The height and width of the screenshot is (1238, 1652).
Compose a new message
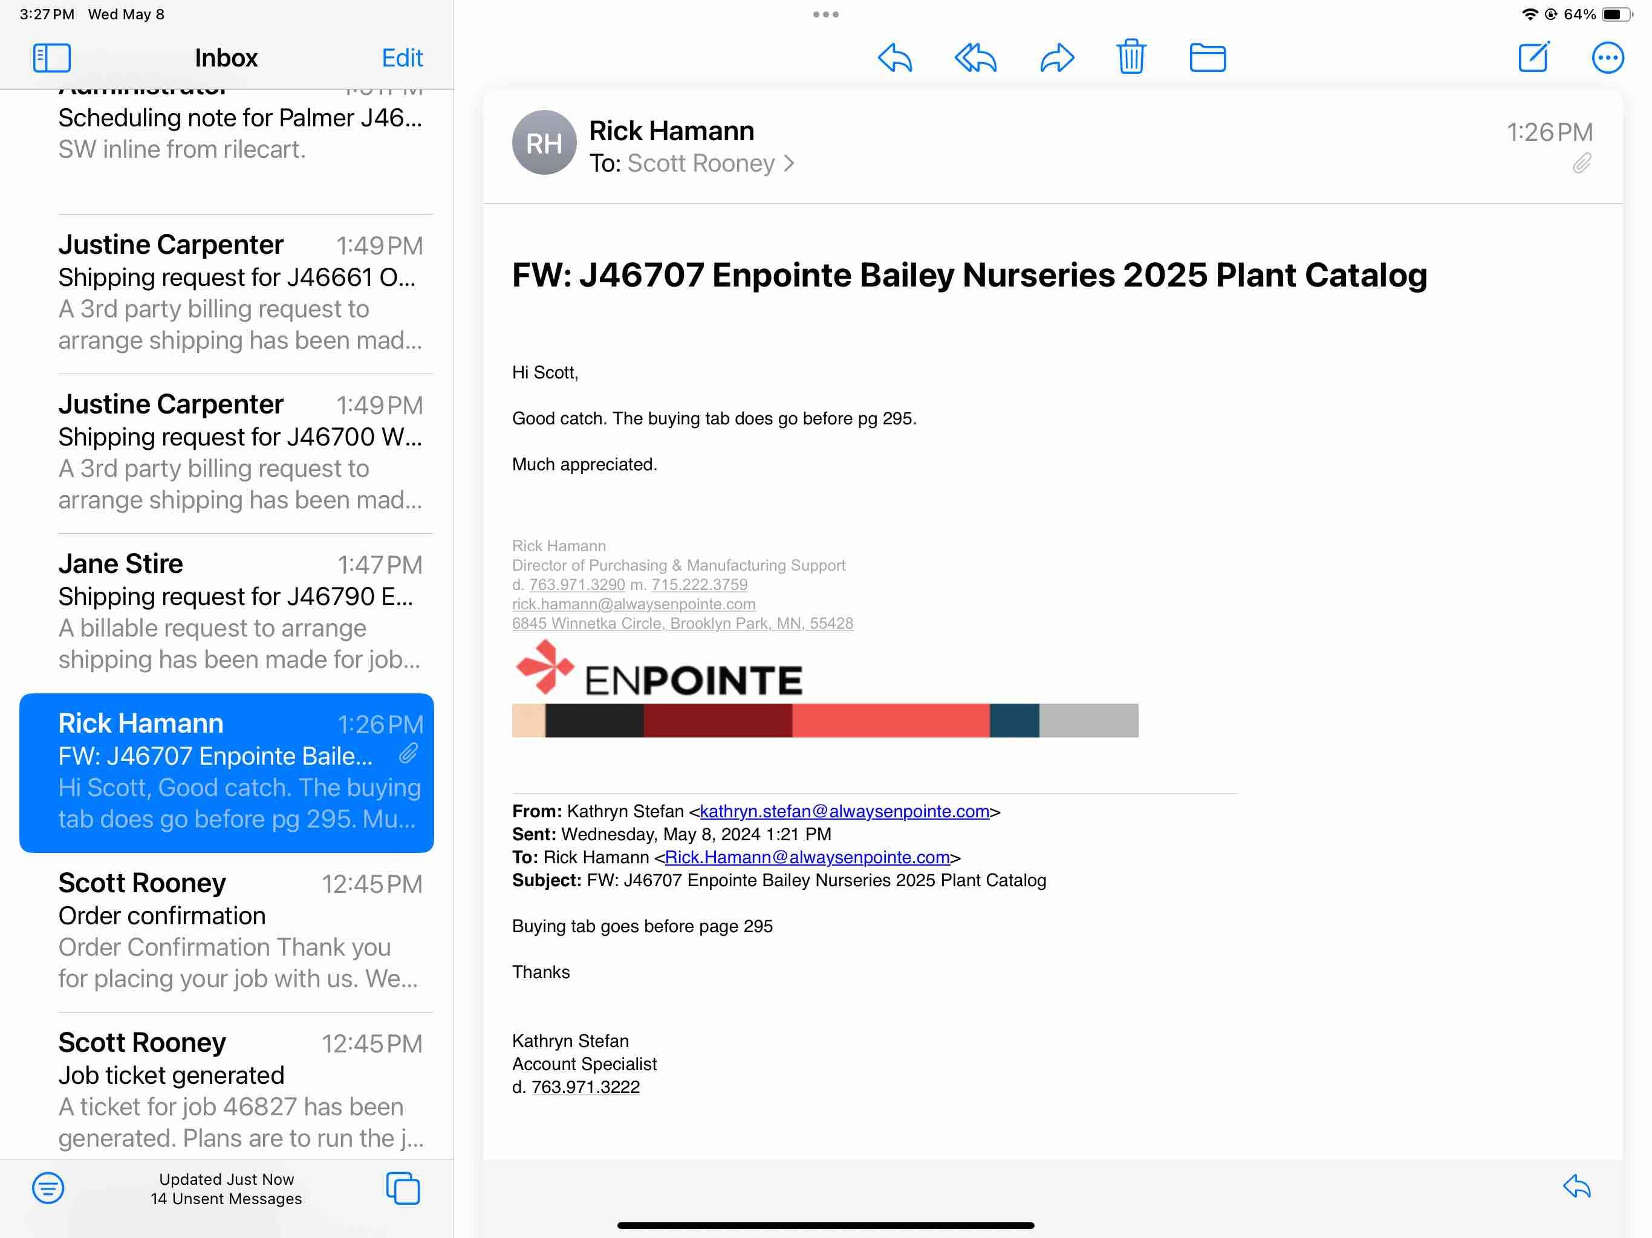[1533, 57]
